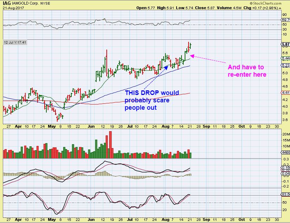The height and width of the screenshot is (223, 290).
Task: Click the 'Open 5.77' value
Action: click(146, 8)
